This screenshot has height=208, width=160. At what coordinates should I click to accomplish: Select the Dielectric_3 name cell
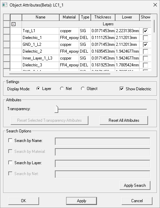pyautogui.click(x=40, y=65)
